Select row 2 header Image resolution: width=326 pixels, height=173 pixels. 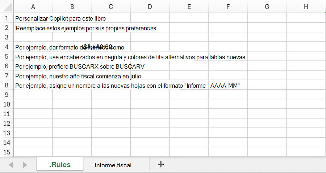[7, 27]
